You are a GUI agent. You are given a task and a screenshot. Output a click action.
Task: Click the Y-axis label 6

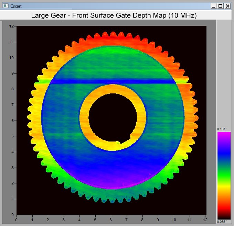click(x=12, y=121)
